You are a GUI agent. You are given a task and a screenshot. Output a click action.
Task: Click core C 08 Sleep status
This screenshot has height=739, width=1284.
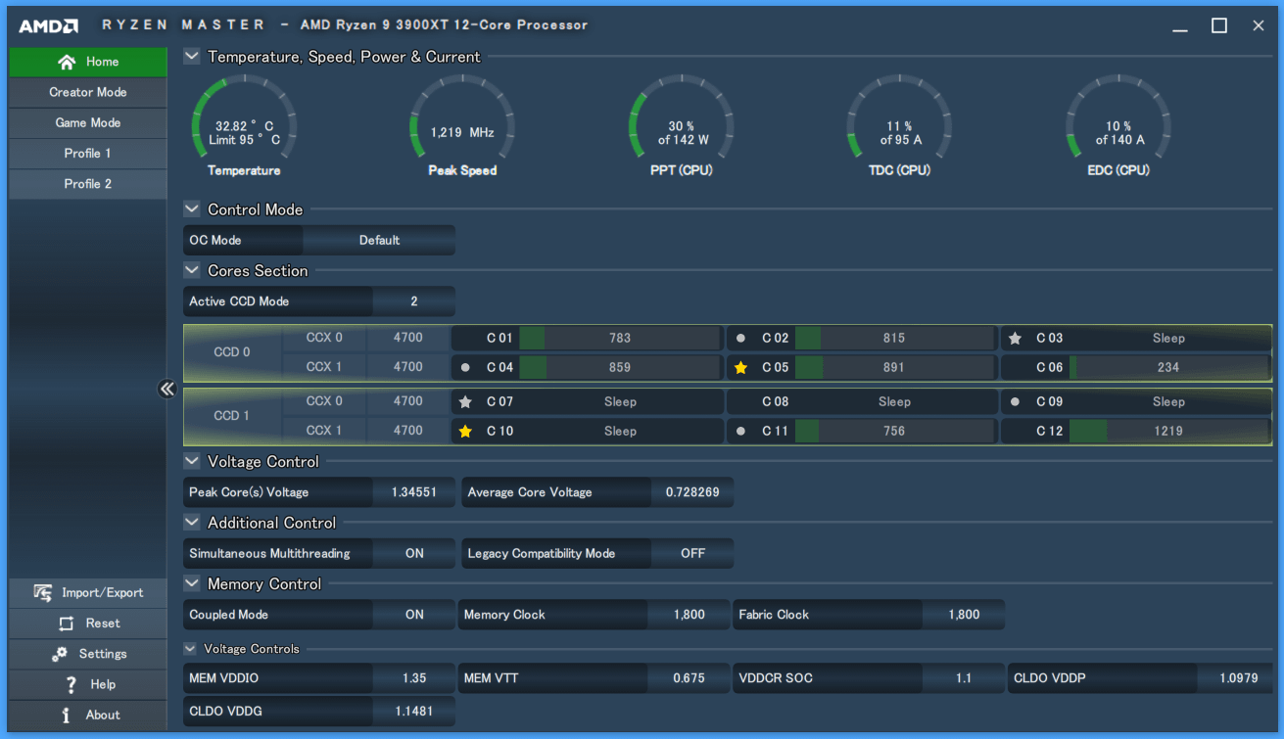(894, 401)
